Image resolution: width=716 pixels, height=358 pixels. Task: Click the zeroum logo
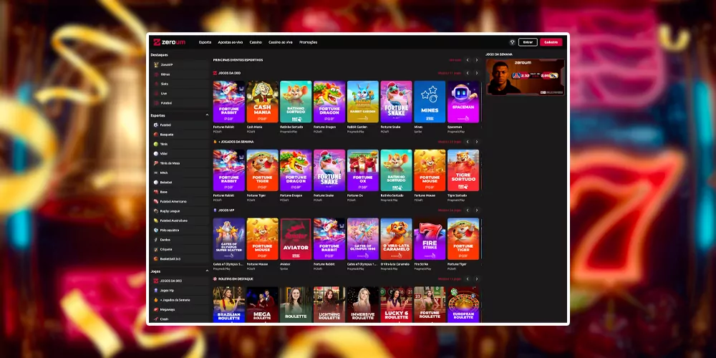pyautogui.click(x=170, y=42)
